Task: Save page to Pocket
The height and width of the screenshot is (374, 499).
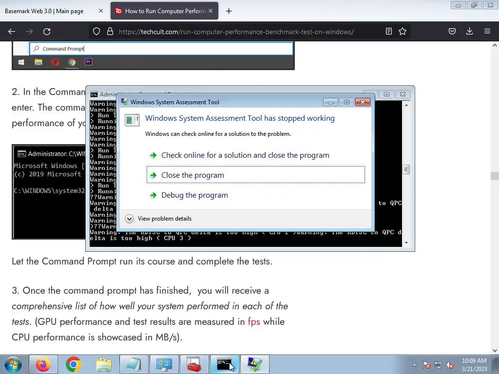Action: coord(452,32)
